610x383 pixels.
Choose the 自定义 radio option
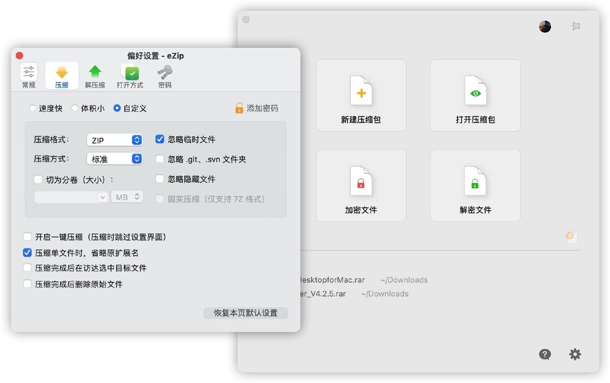click(x=117, y=108)
